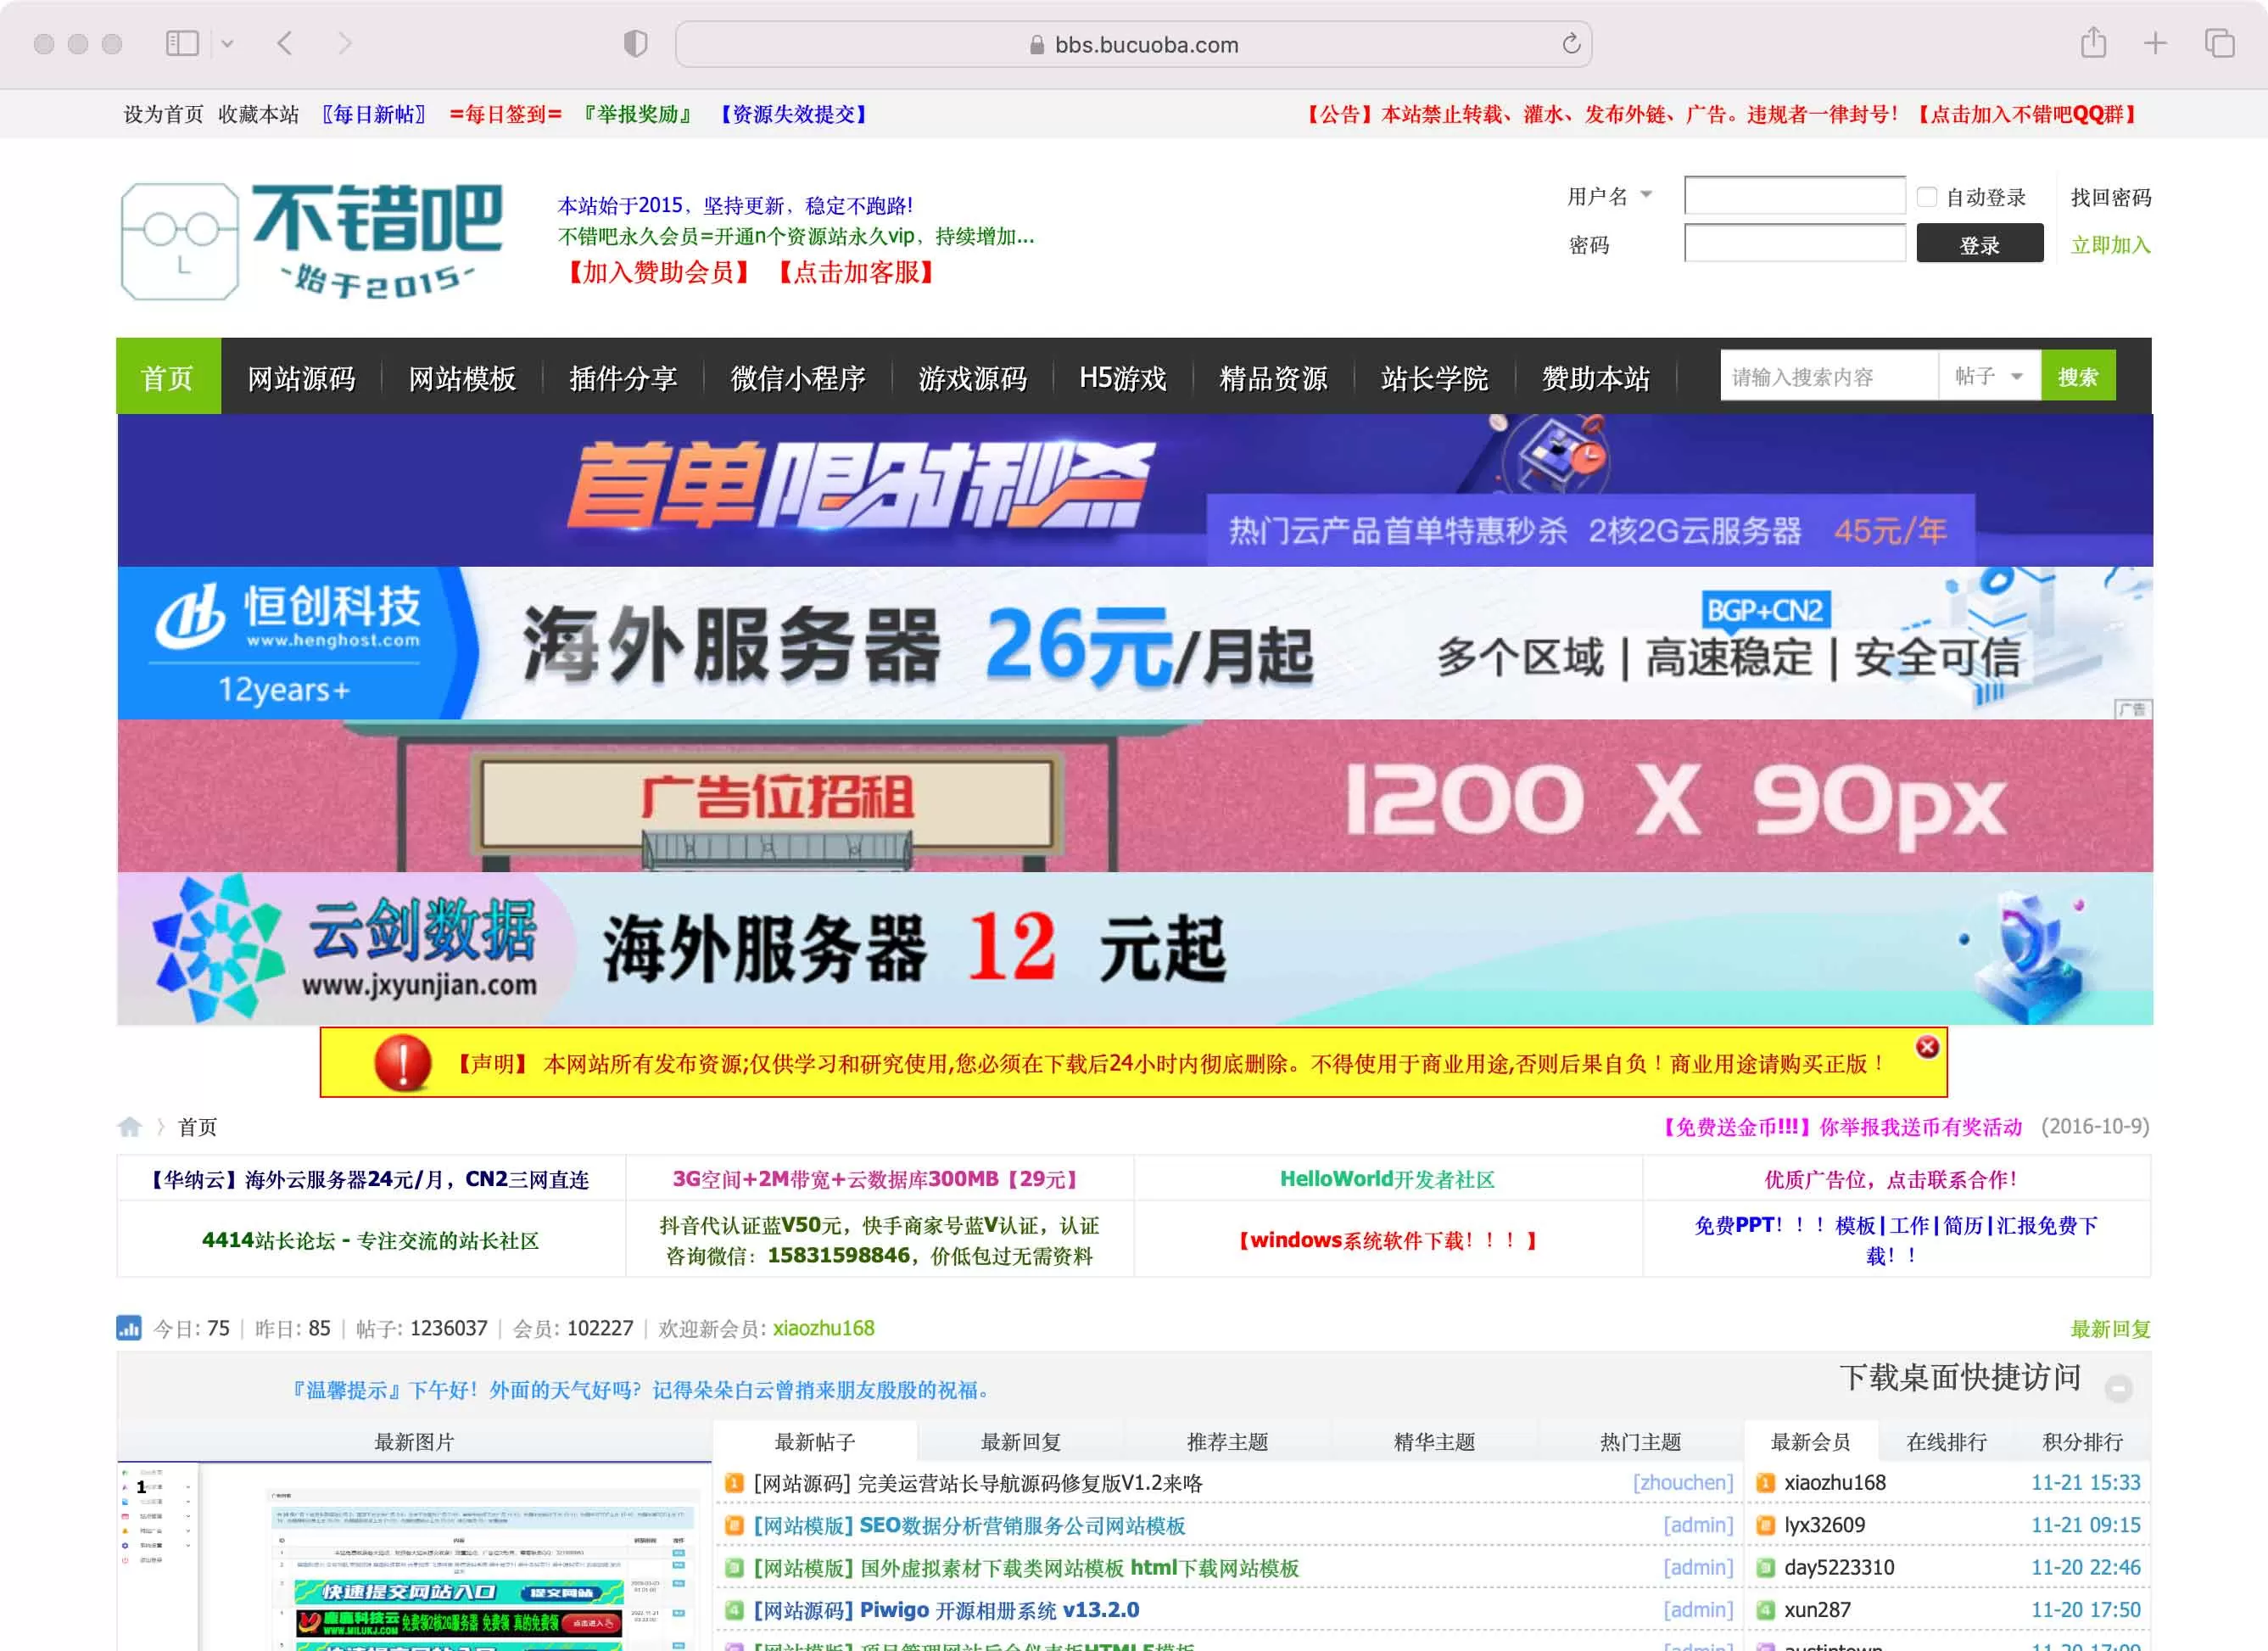
Task: Click 点击加客服 link
Action: click(x=856, y=272)
